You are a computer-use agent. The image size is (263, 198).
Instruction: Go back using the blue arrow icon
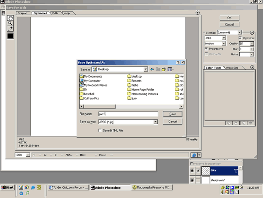click(x=152, y=69)
